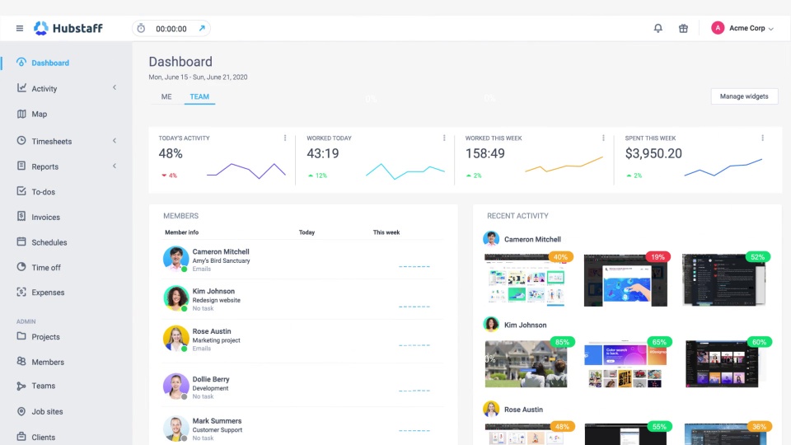Viewport: 791px width, 445px height.
Task: Click Amy's Bird Sanctuary project text
Action: click(221, 261)
